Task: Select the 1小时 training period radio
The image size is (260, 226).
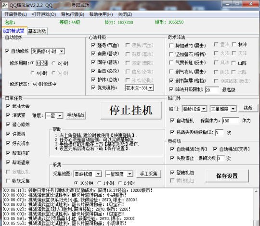Action: (33, 63)
